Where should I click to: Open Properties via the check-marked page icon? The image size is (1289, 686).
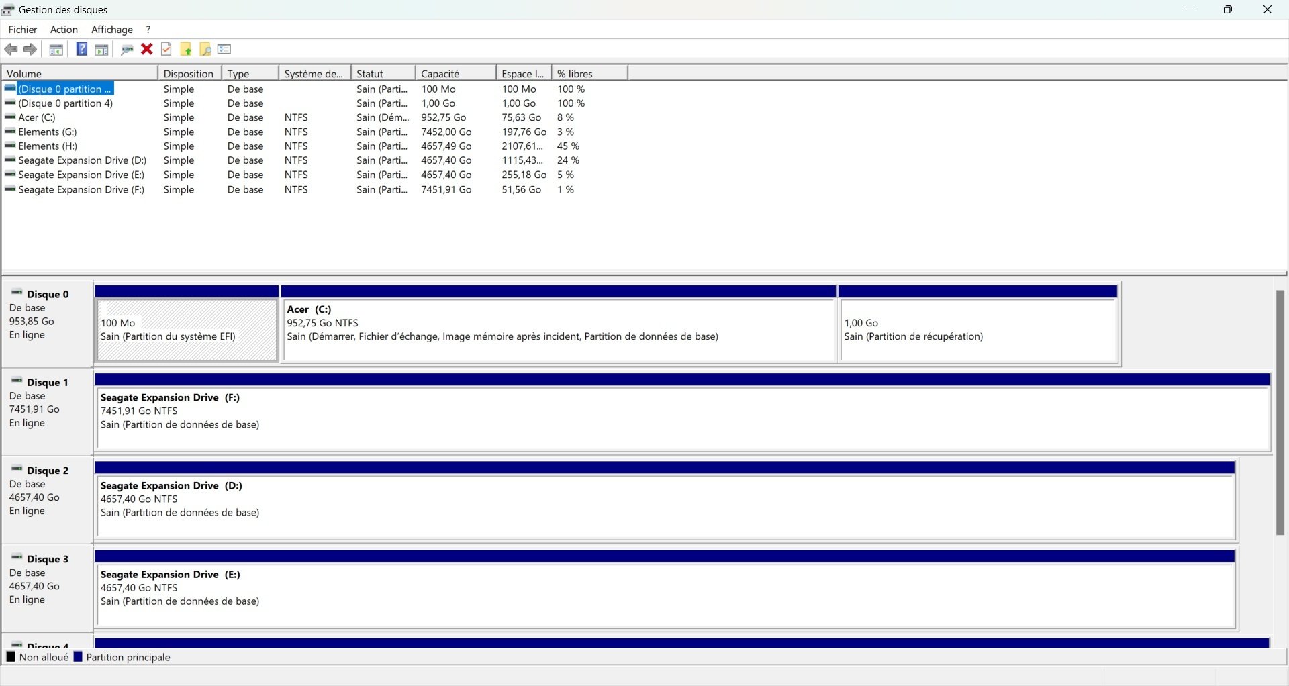click(x=166, y=49)
